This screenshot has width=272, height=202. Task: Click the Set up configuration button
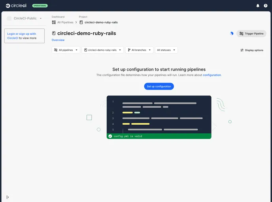(x=159, y=86)
